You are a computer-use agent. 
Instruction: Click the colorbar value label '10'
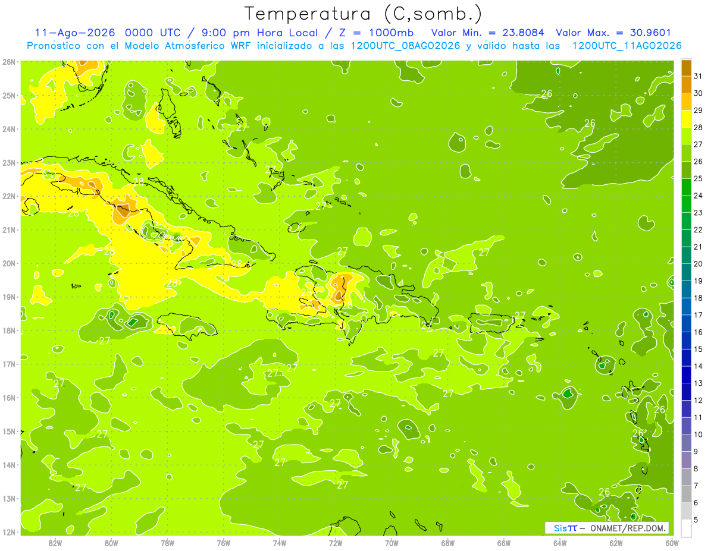click(x=698, y=434)
